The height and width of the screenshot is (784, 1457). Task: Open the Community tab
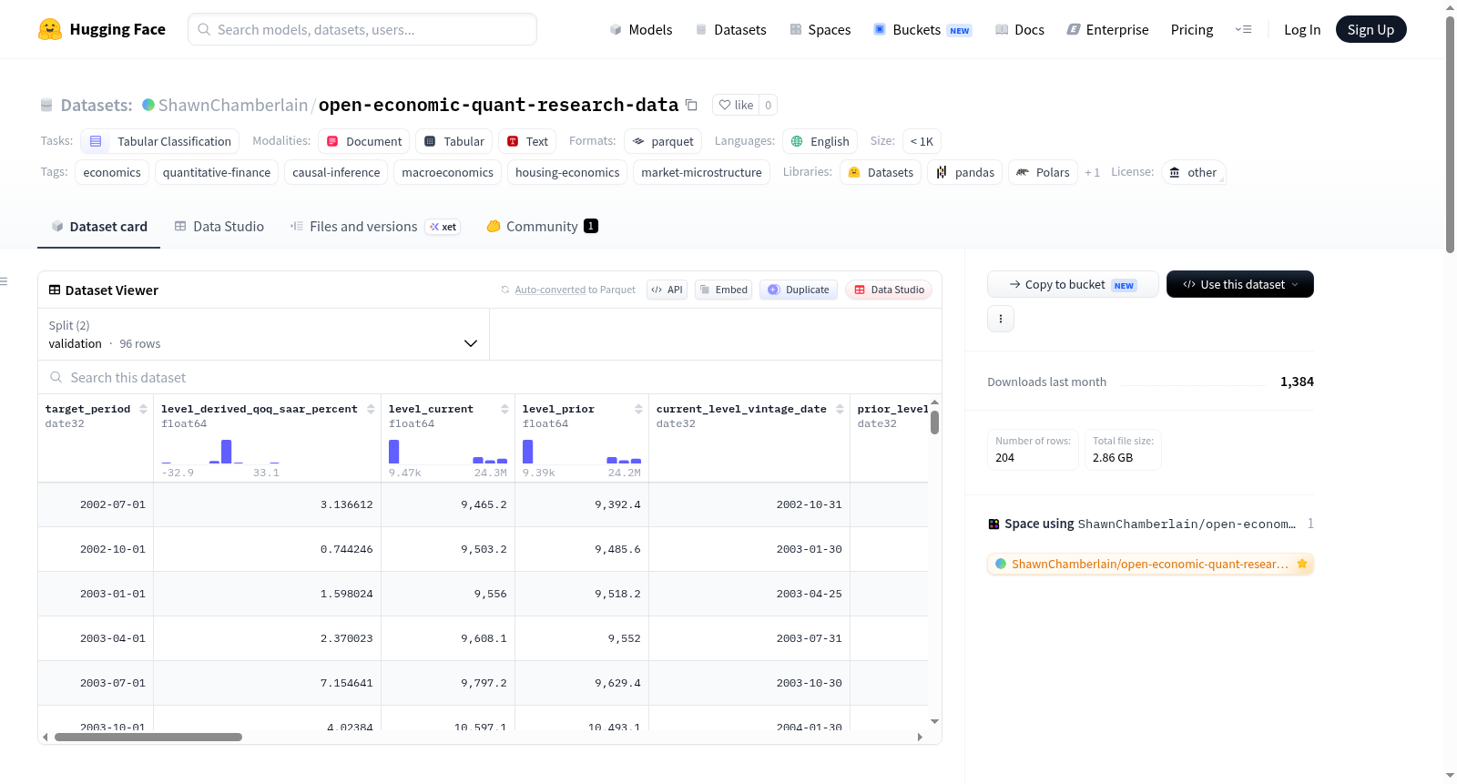(x=542, y=226)
